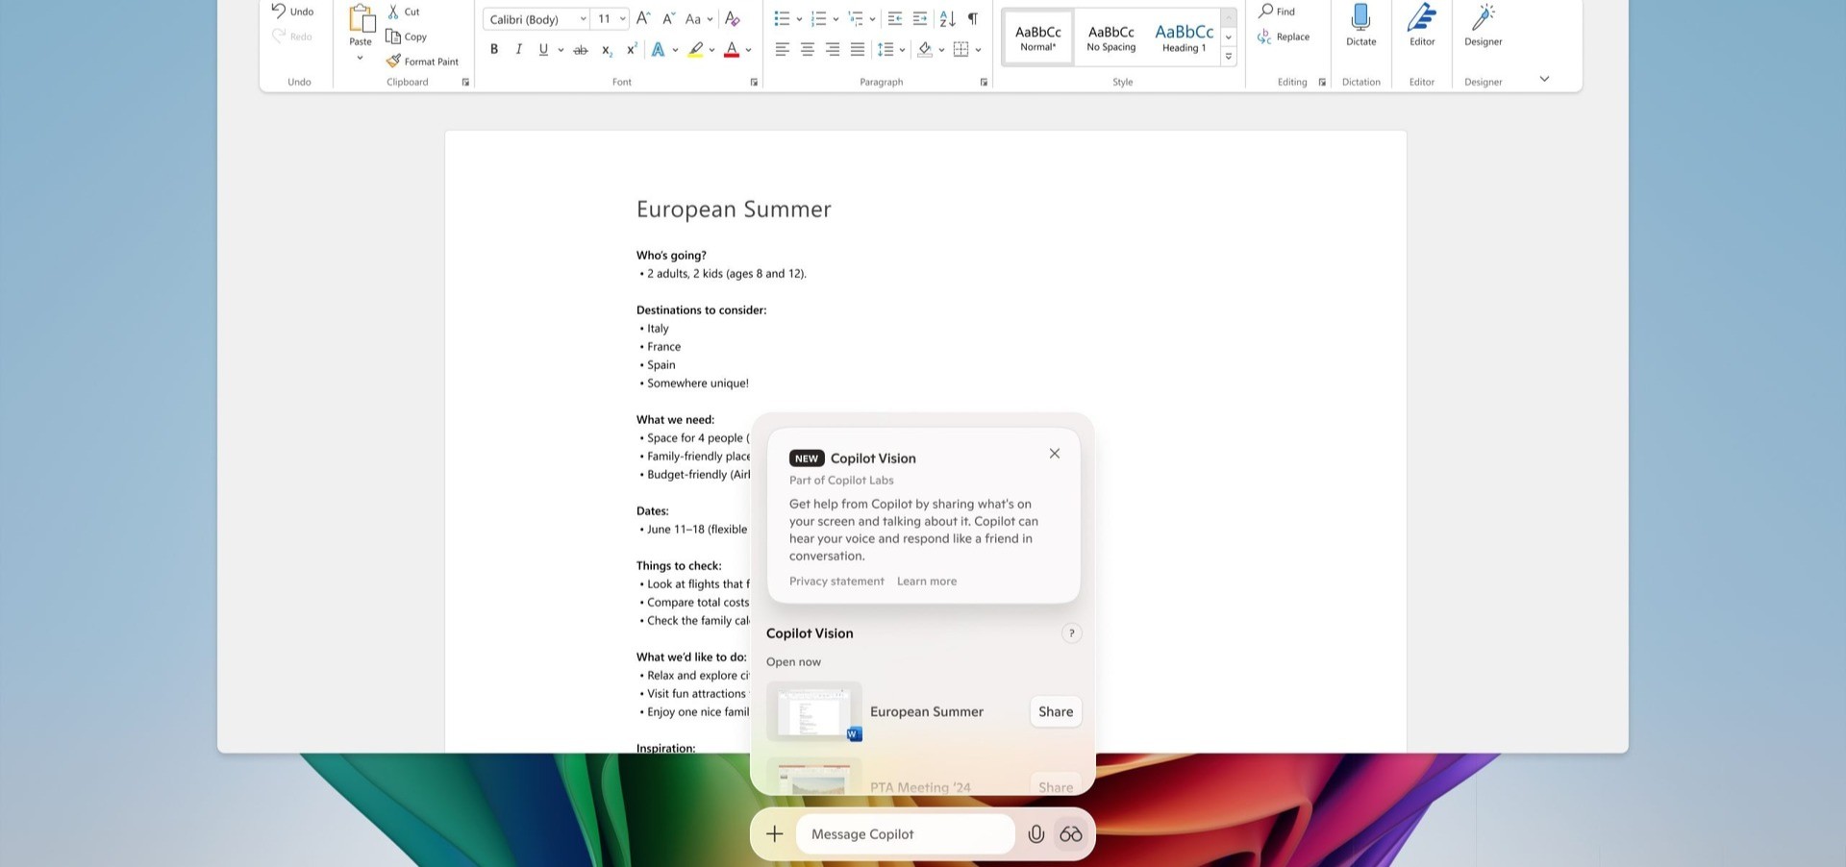Click the Copilot Vision glasses icon
Screen dimensions: 1846x867
pyautogui.click(x=1070, y=834)
